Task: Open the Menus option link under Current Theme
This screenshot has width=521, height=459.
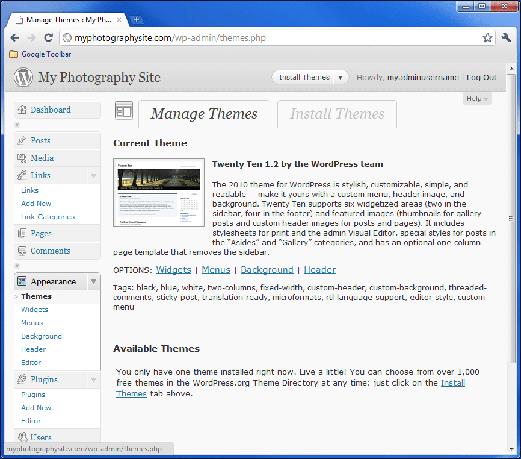Action: click(x=216, y=269)
